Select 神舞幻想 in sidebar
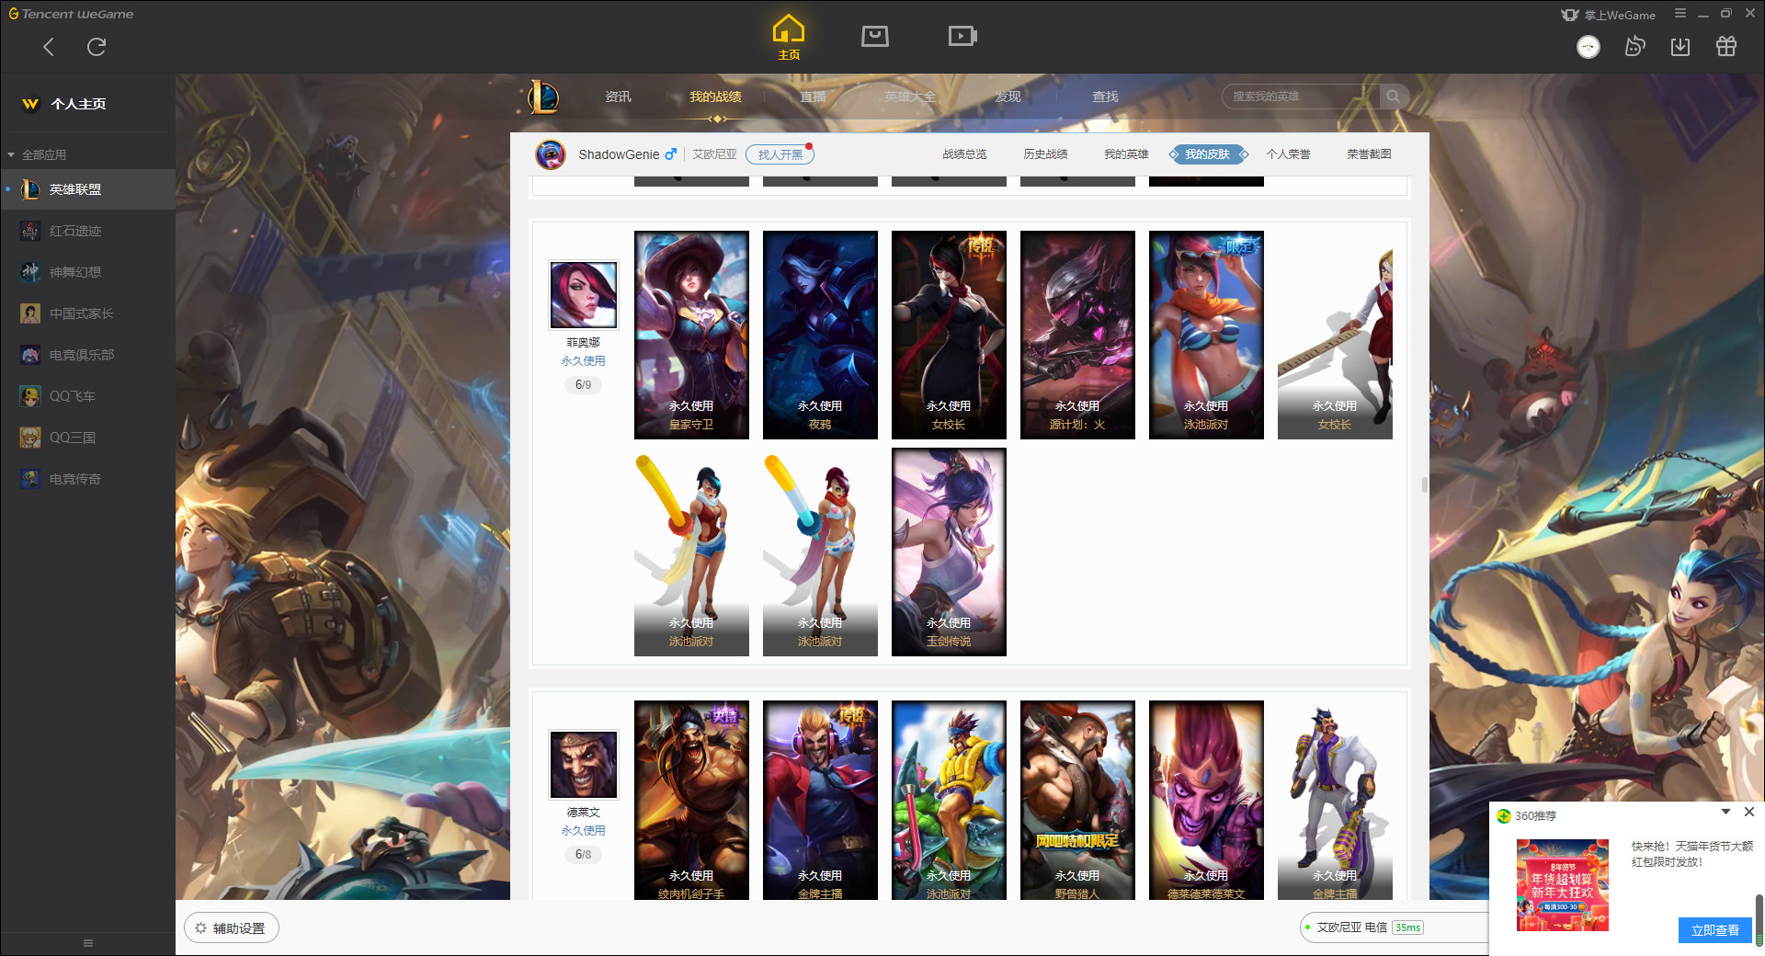 tap(87, 272)
